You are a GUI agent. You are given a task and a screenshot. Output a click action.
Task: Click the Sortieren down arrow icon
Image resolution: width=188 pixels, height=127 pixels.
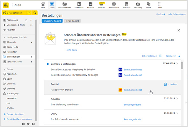pyautogui.click(x=179, y=56)
